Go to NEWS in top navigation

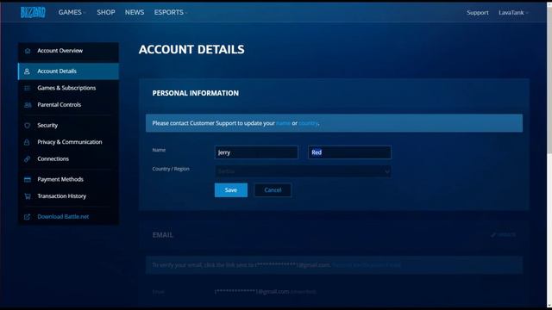[135, 12]
